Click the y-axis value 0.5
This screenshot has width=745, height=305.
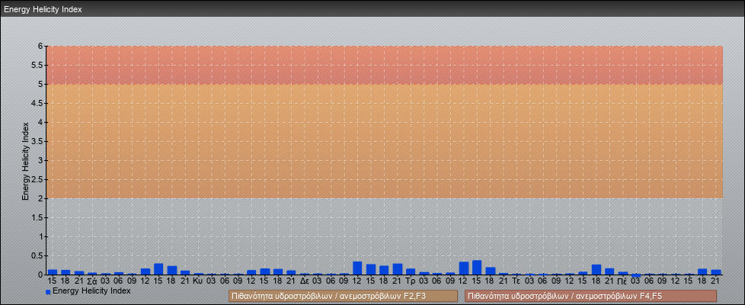click(37, 256)
